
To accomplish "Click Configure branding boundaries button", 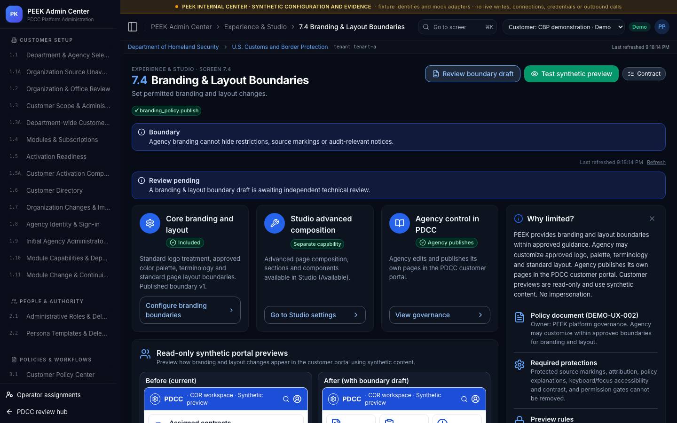I will tap(190, 310).
